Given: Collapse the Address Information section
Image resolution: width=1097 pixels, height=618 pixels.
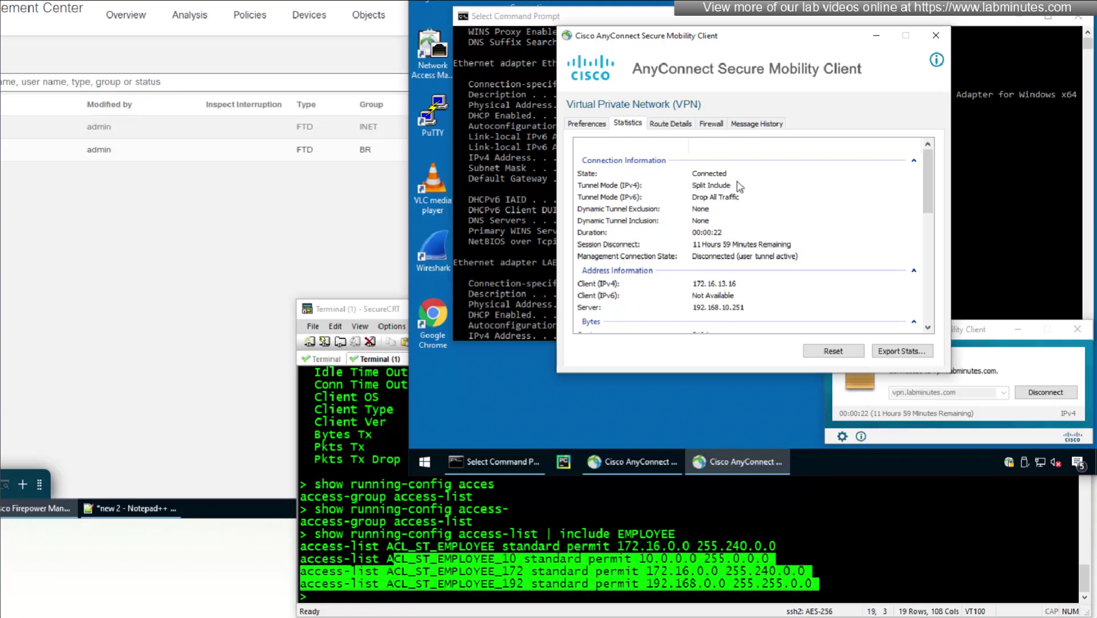Looking at the screenshot, I should click(x=914, y=271).
